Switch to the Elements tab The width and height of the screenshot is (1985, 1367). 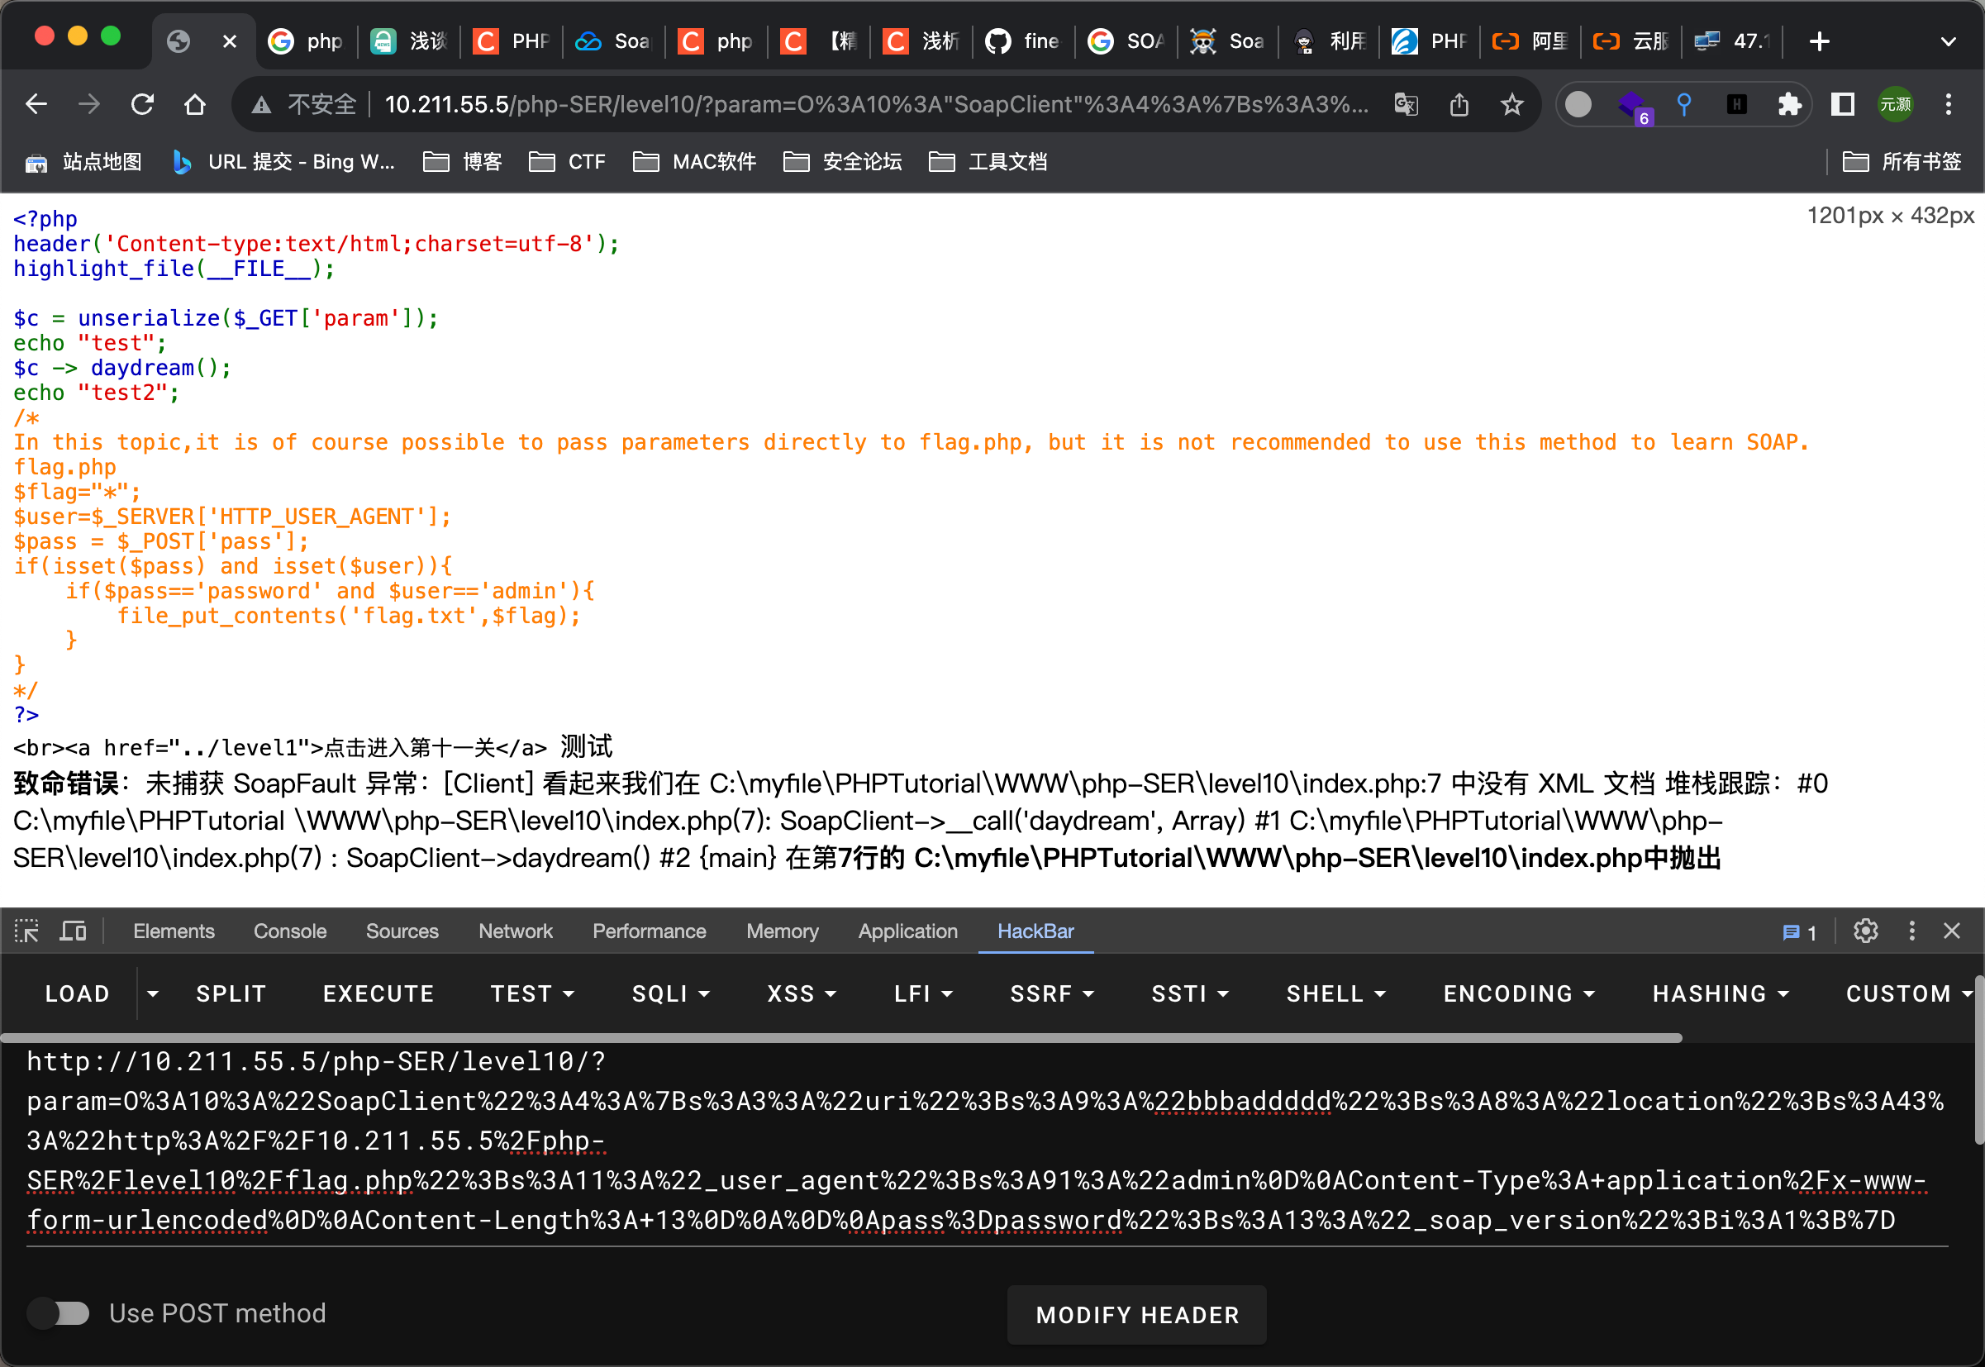tap(174, 931)
